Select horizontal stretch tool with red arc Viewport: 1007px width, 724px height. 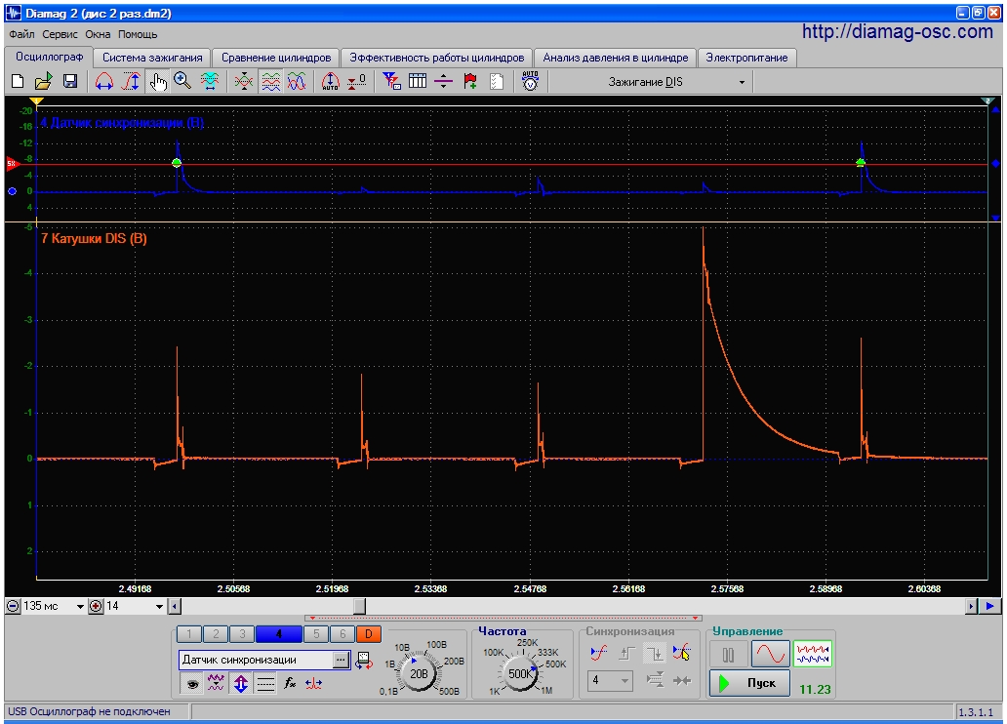(x=104, y=82)
